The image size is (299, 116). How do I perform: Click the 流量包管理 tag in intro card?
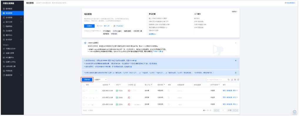tap(127, 31)
